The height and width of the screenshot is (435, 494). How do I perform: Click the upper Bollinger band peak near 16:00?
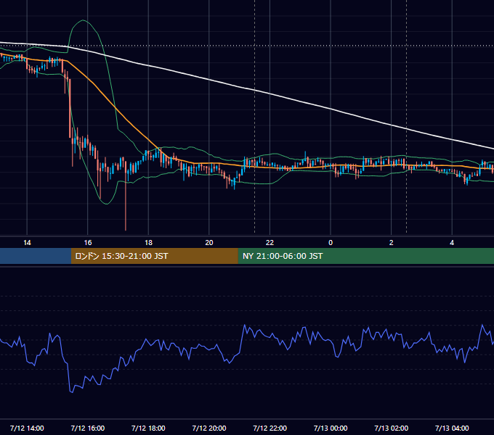(83, 20)
